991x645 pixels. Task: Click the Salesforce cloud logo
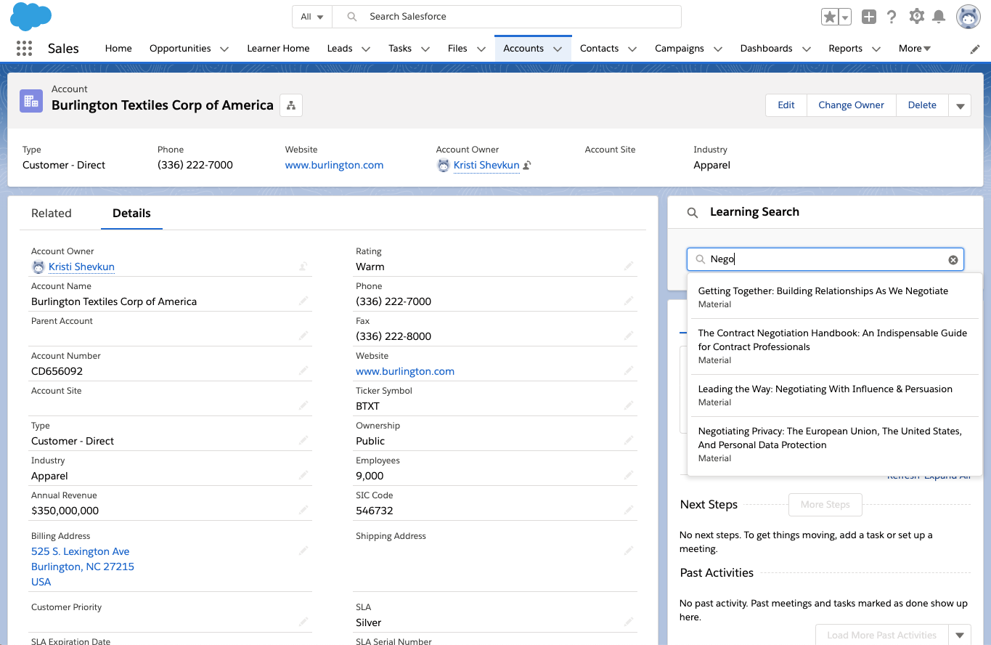30,16
